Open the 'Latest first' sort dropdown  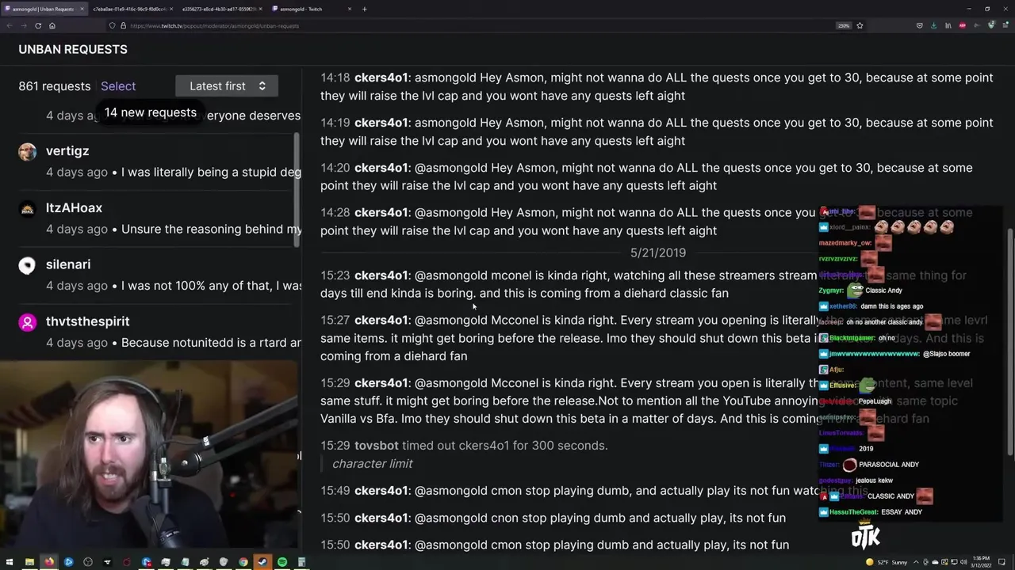pyautogui.click(x=227, y=86)
